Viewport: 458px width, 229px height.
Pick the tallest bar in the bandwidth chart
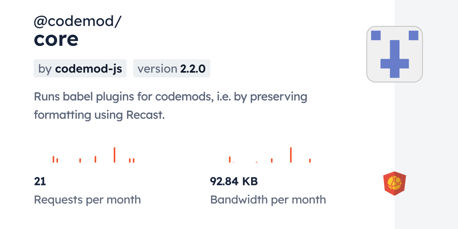[x=291, y=155]
